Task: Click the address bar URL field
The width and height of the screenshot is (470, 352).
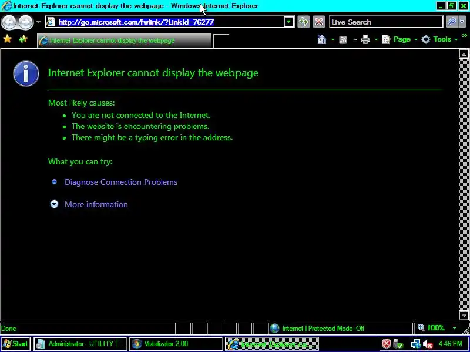Action: point(169,22)
